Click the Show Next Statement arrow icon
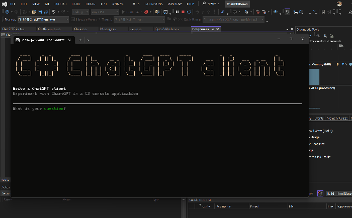This screenshot has width=352, height=218. (197, 12)
